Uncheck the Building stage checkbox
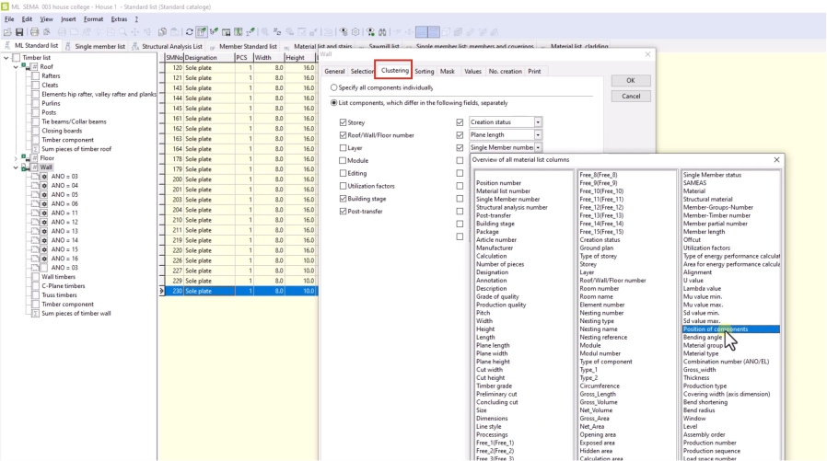The height and width of the screenshot is (461, 827). (344, 198)
